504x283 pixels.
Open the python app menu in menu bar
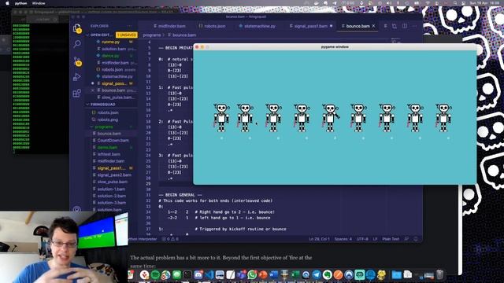(21, 3)
